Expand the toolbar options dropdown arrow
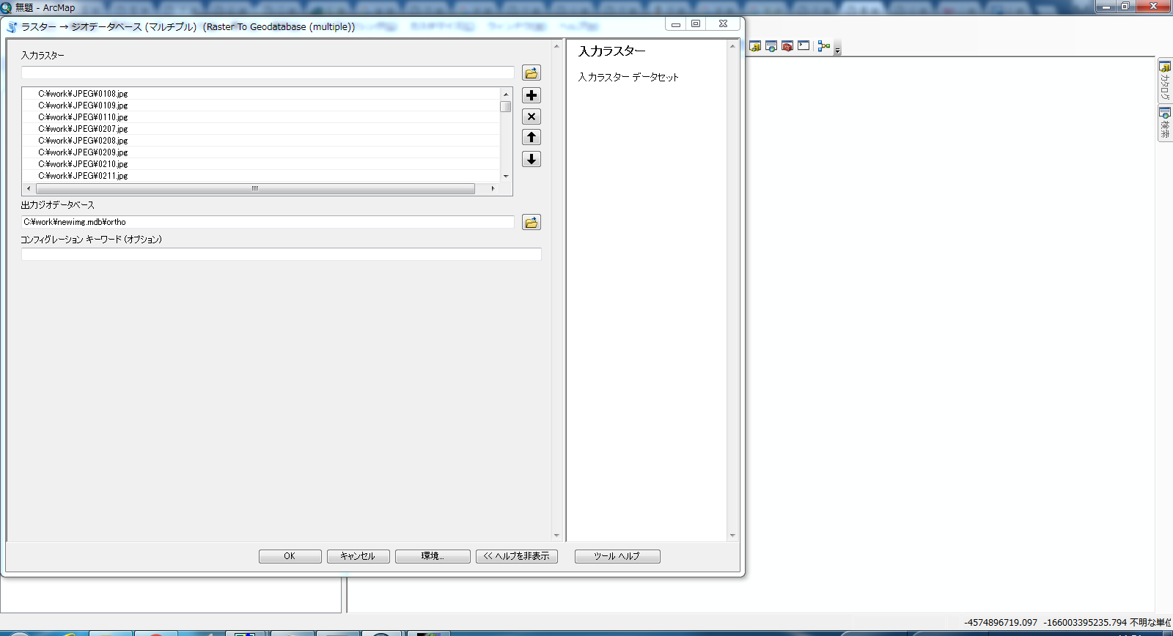Image resolution: width=1173 pixels, height=636 pixels. click(838, 51)
